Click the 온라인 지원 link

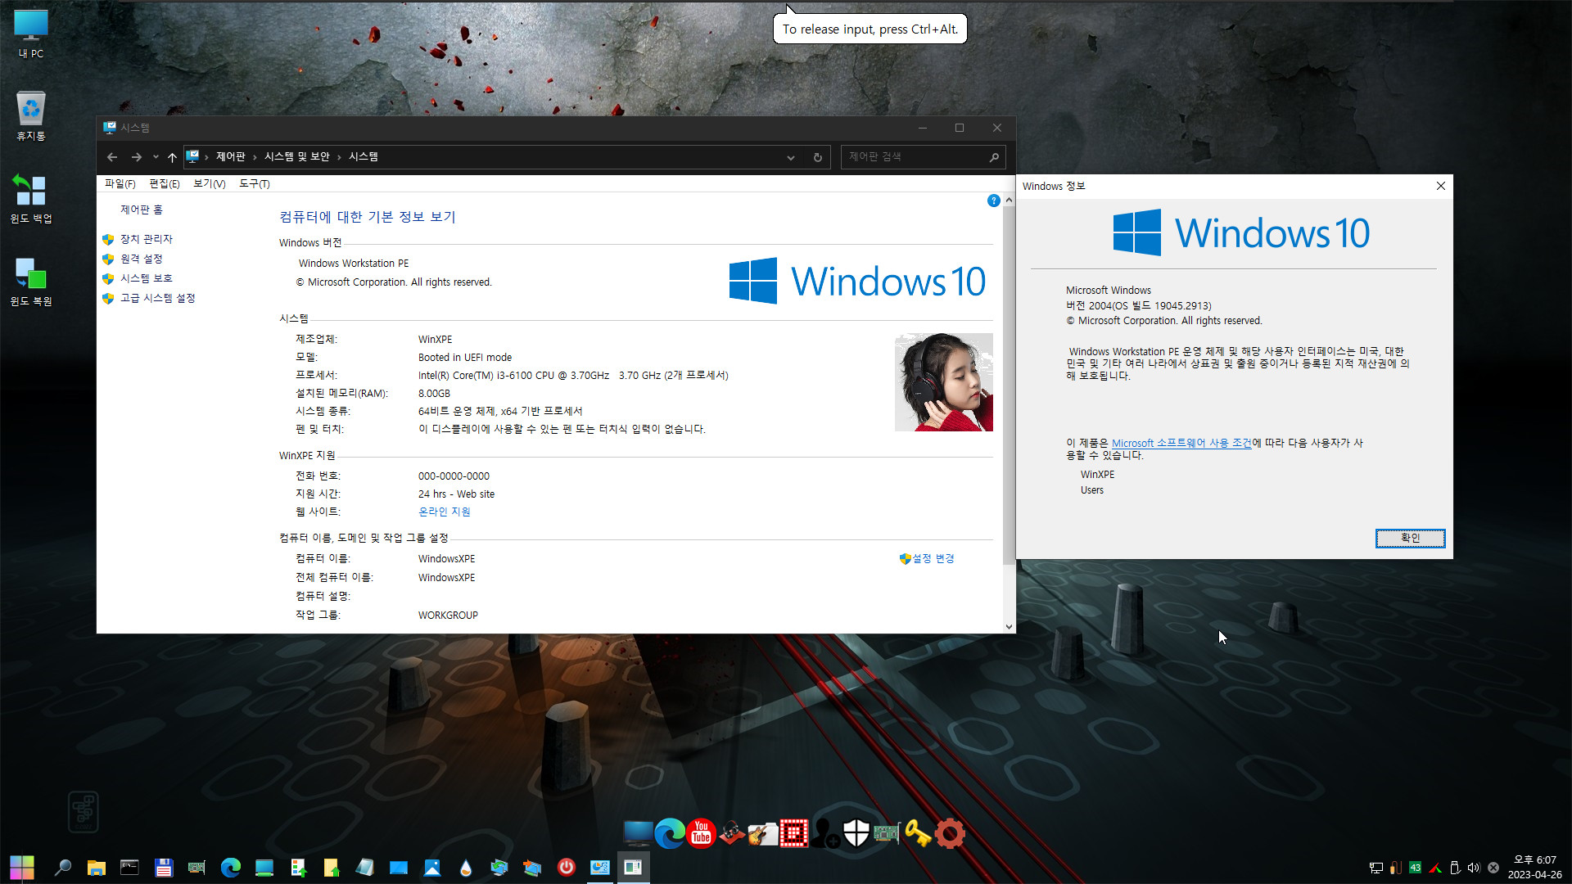click(x=445, y=512)
